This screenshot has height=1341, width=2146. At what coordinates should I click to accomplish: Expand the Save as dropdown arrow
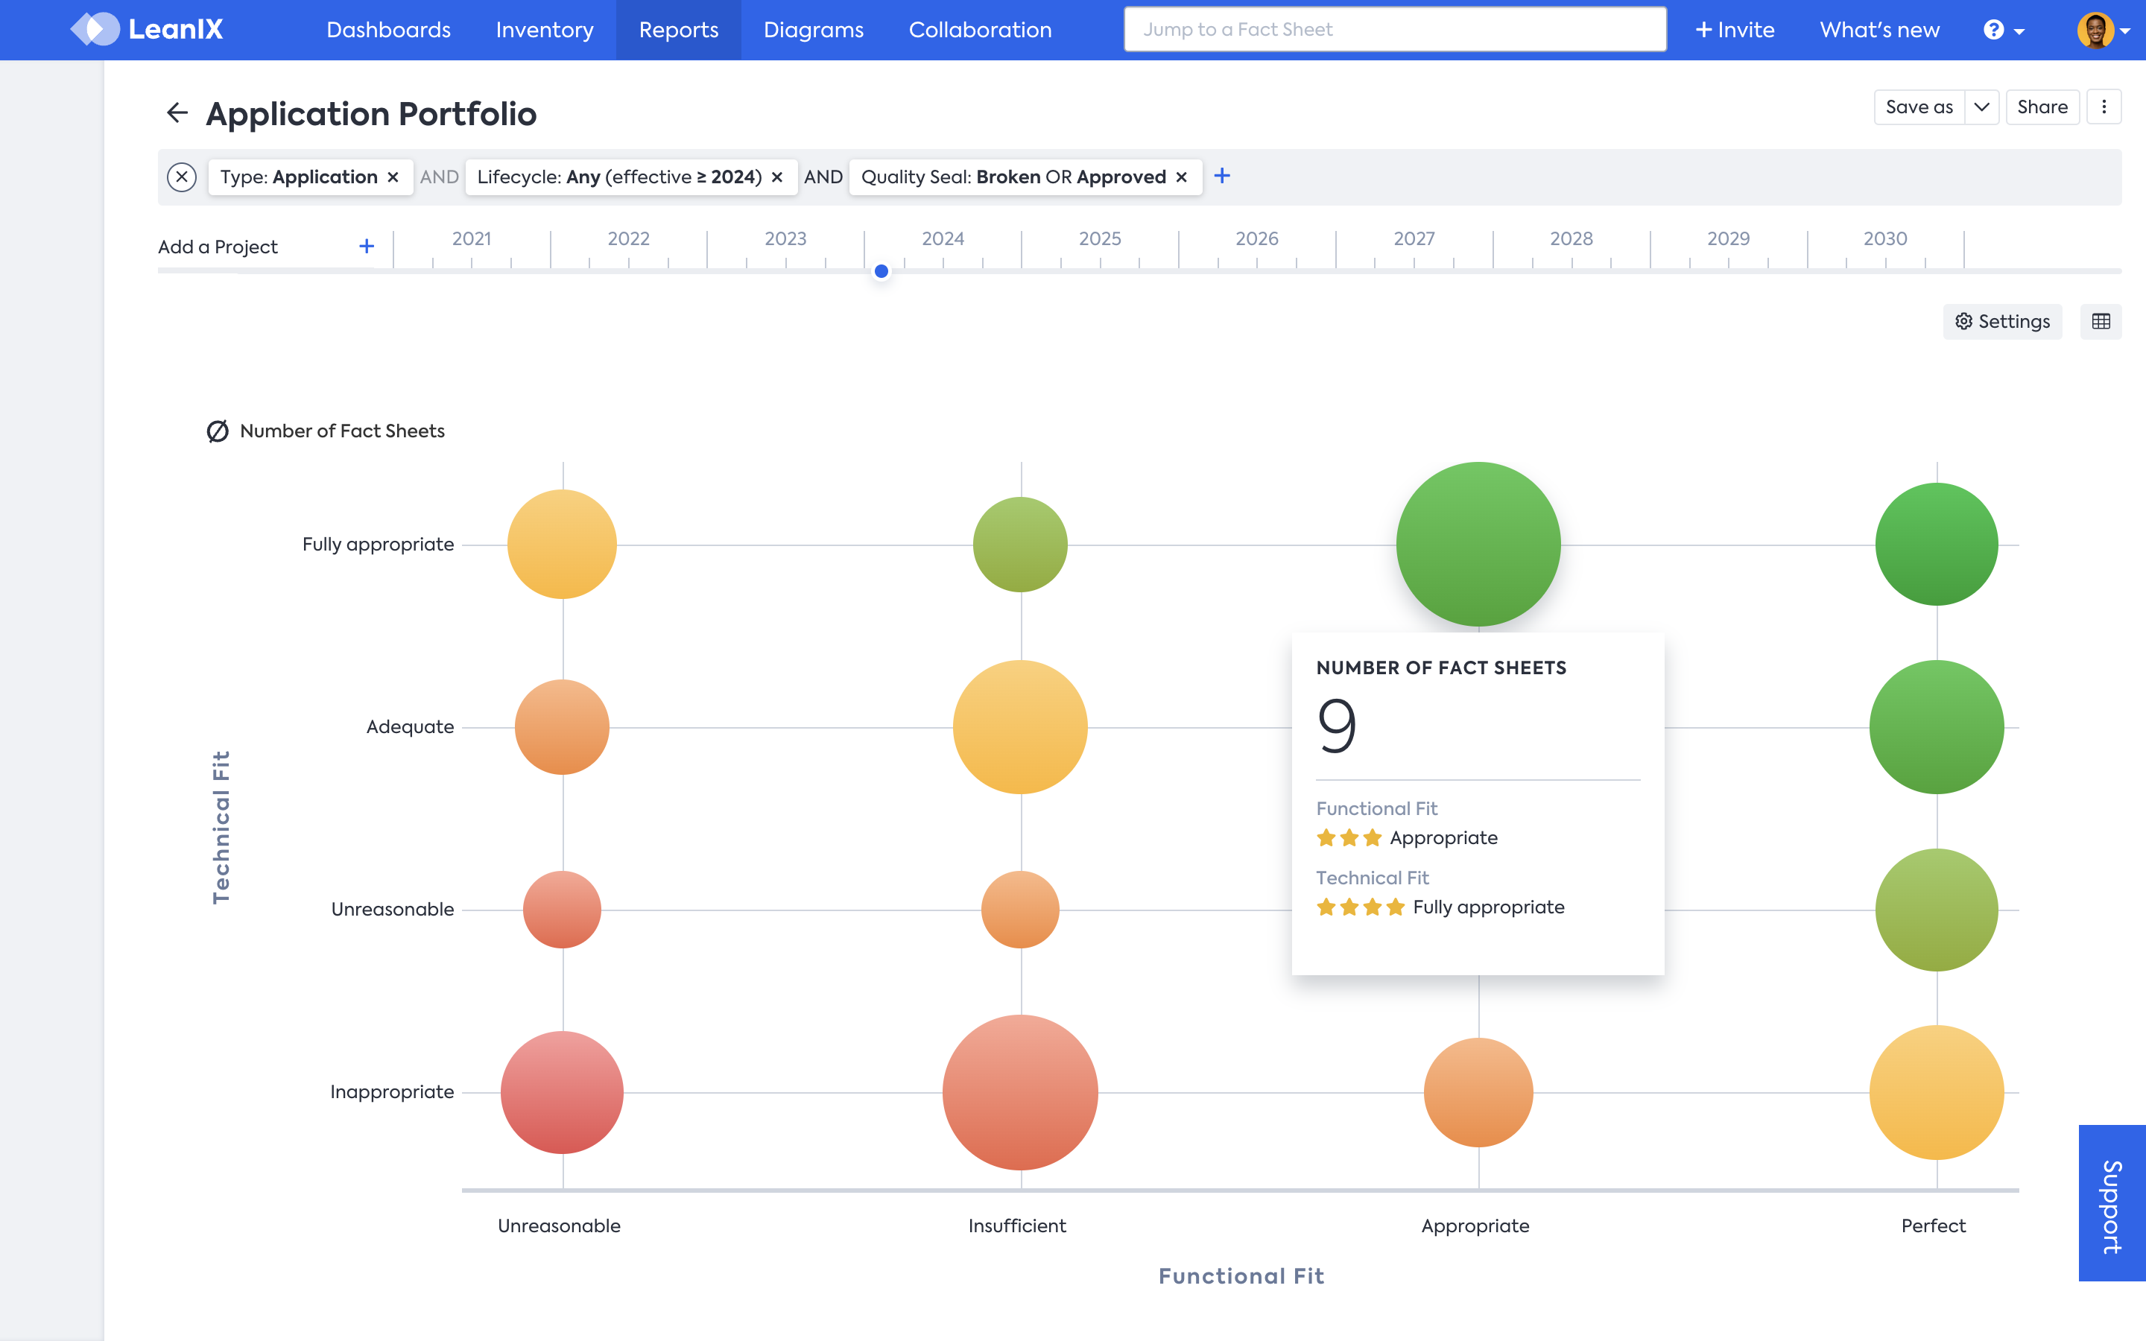point(1981,107)
